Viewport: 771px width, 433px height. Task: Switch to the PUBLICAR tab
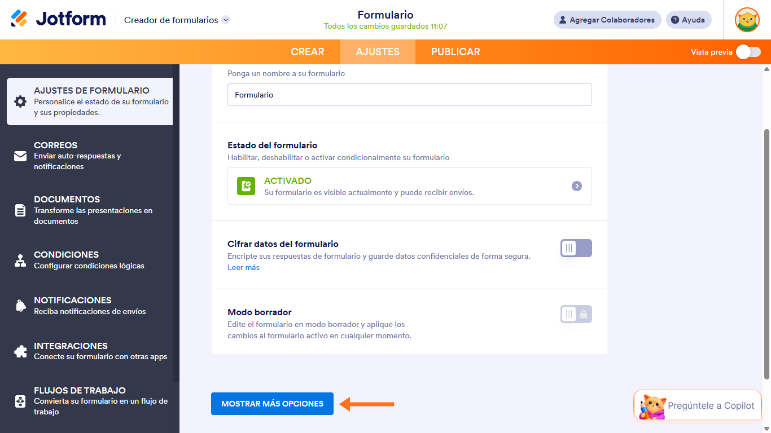[455, 51]
